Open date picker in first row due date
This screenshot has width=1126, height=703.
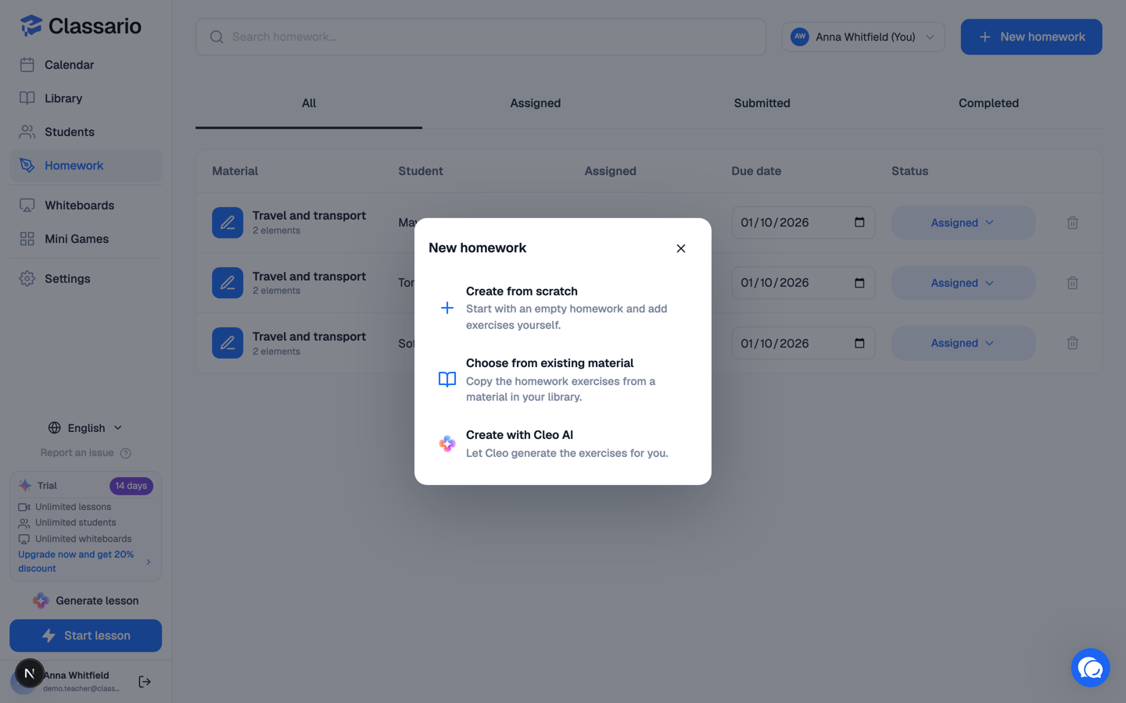tap(859, 222)
